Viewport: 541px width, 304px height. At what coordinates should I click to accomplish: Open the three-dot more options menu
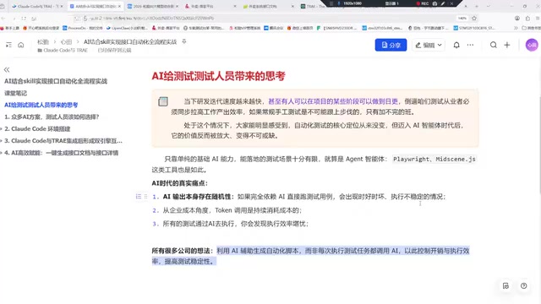pos(470,45)
